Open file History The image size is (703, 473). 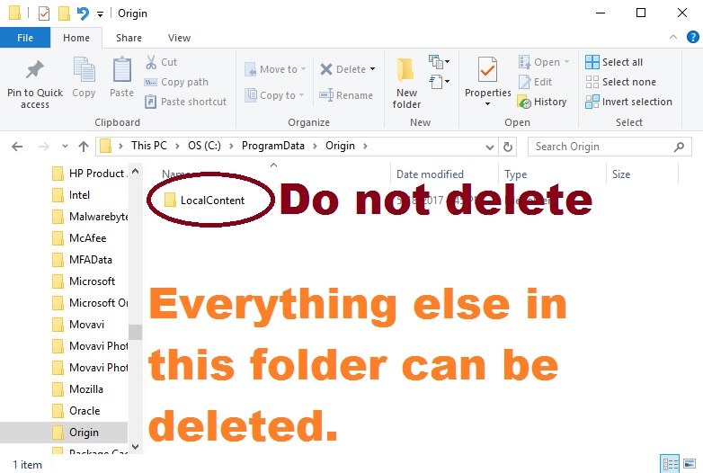point(542,102)
